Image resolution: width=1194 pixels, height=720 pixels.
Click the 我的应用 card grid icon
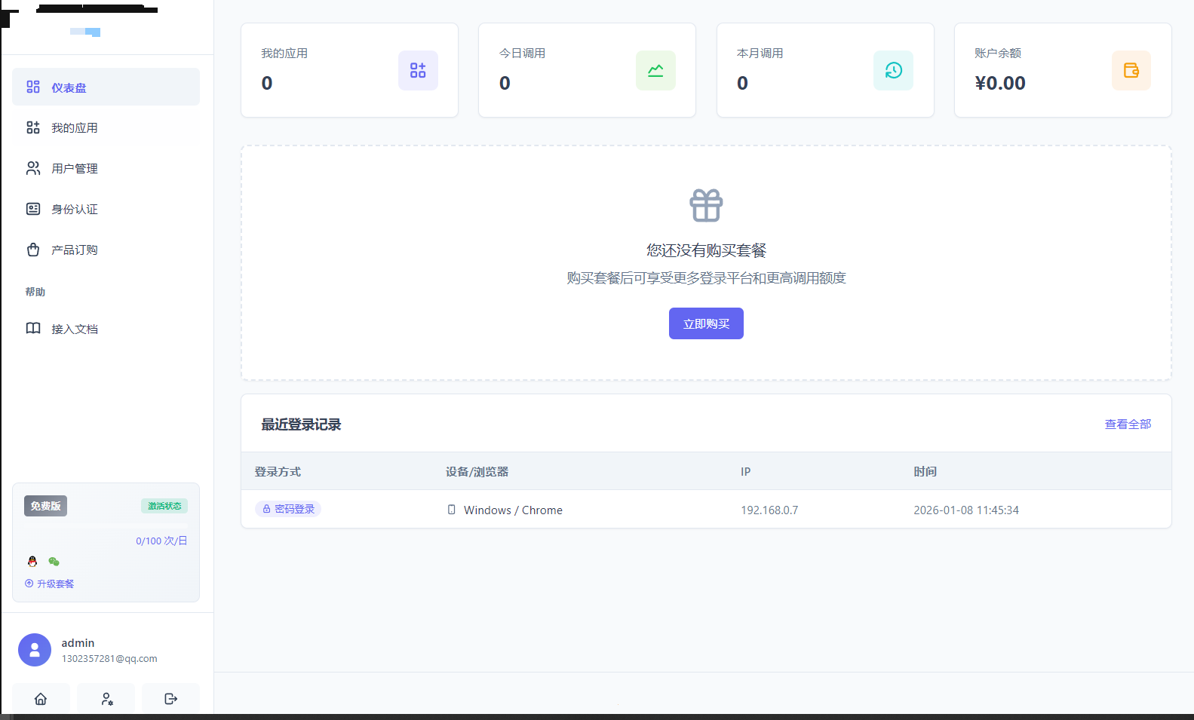pos(418,70)
